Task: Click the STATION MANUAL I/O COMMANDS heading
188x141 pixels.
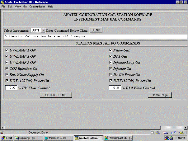Action: [108, 43]
